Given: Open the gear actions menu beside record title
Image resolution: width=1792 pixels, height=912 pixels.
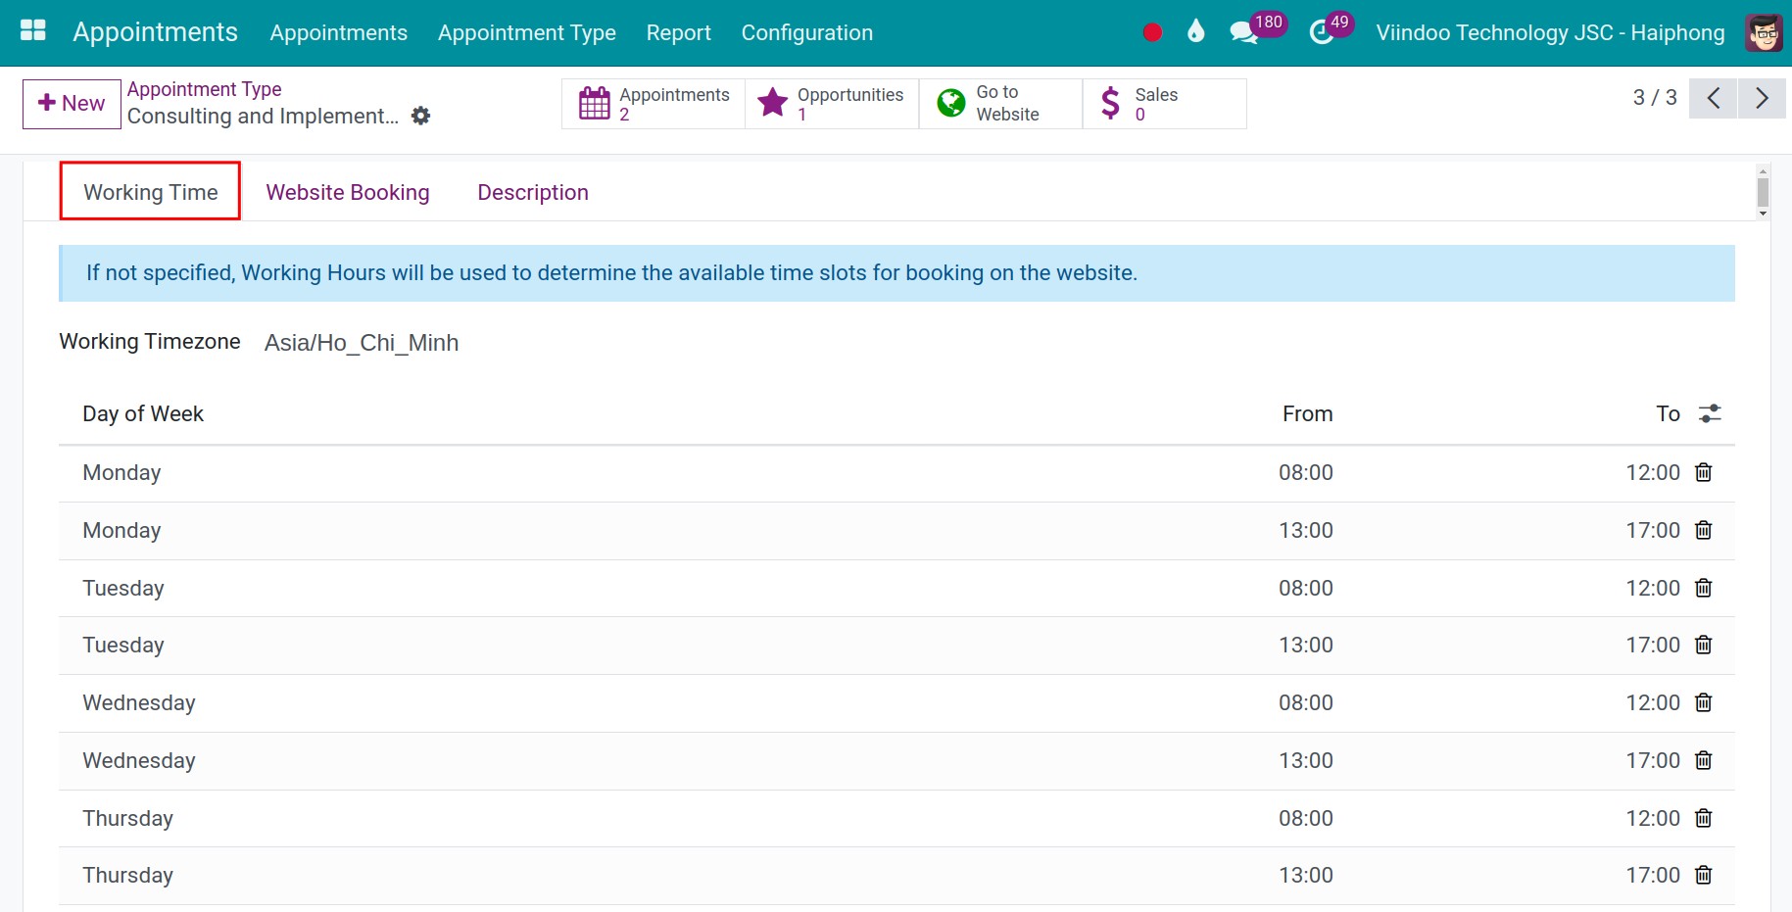Looking at the screenshot, I should 420,116.
